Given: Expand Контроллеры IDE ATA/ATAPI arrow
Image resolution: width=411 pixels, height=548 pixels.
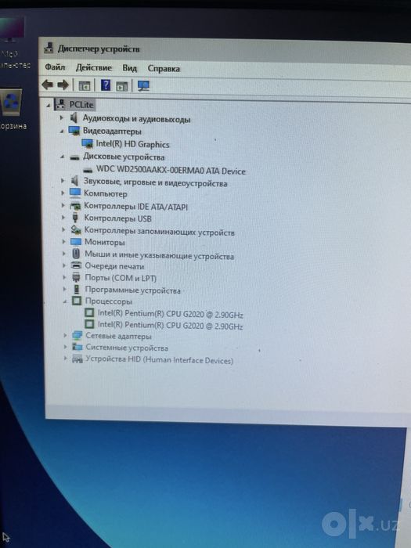Looking at the screenshot, I should click(63, 205).
